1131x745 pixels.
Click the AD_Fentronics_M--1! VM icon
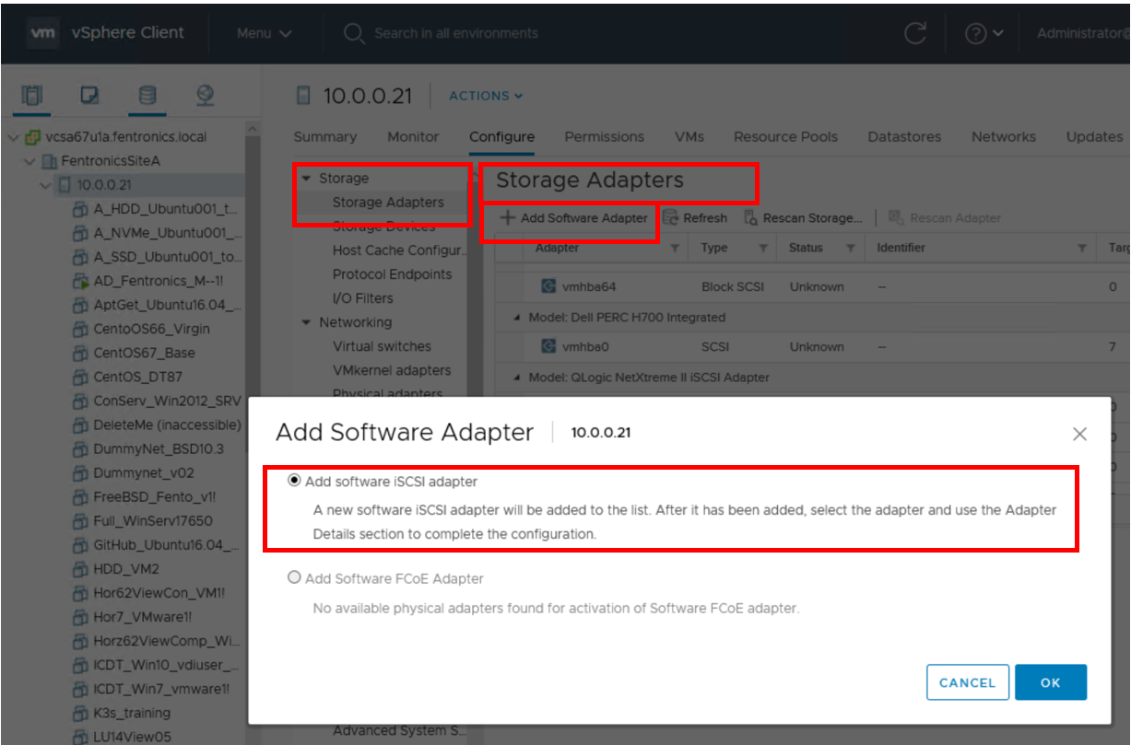coord(81,281)
